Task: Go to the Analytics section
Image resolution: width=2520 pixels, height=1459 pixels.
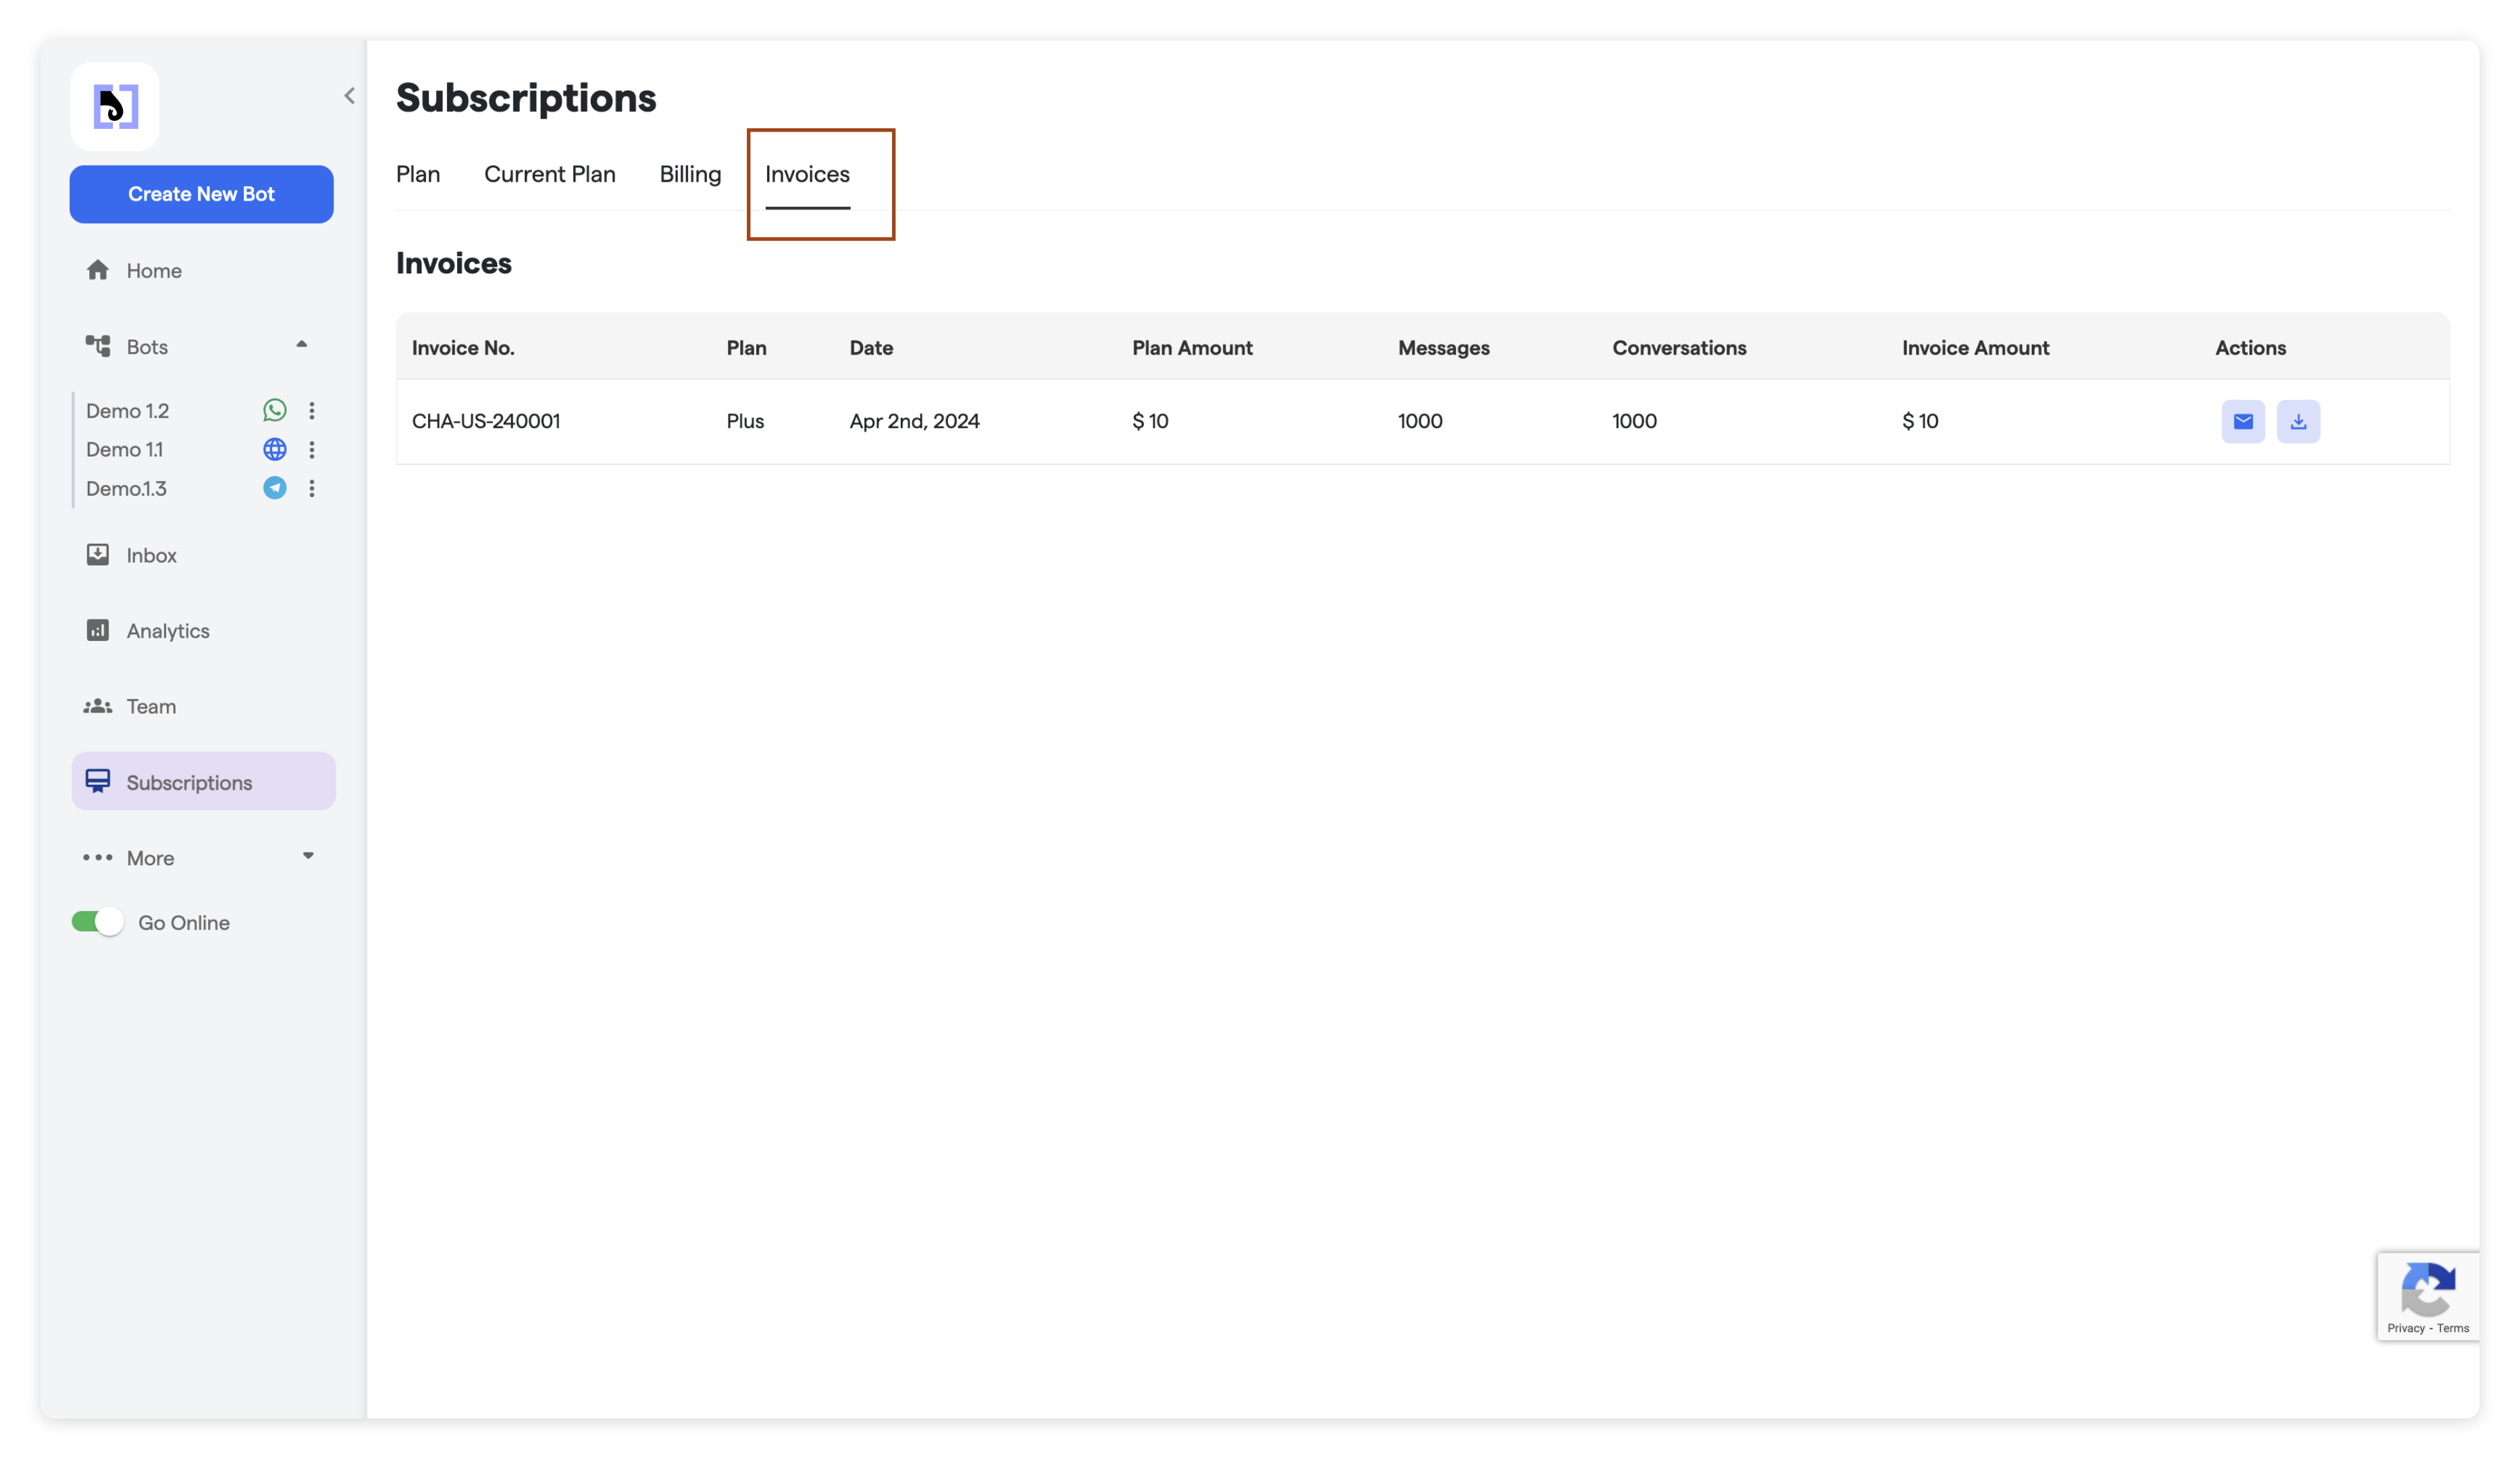Action: (167, 631)
